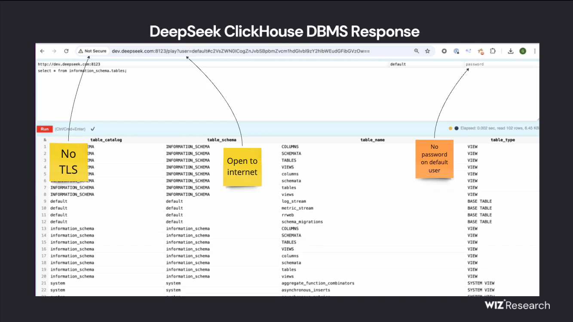
Task: Click the zoom magnifier icon in address bar
Action: [x=417, y=51]
